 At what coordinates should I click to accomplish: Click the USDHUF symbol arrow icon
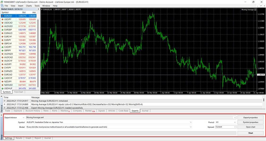point(2,88)
